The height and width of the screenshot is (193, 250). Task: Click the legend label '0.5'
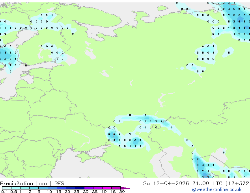point(14,191)
